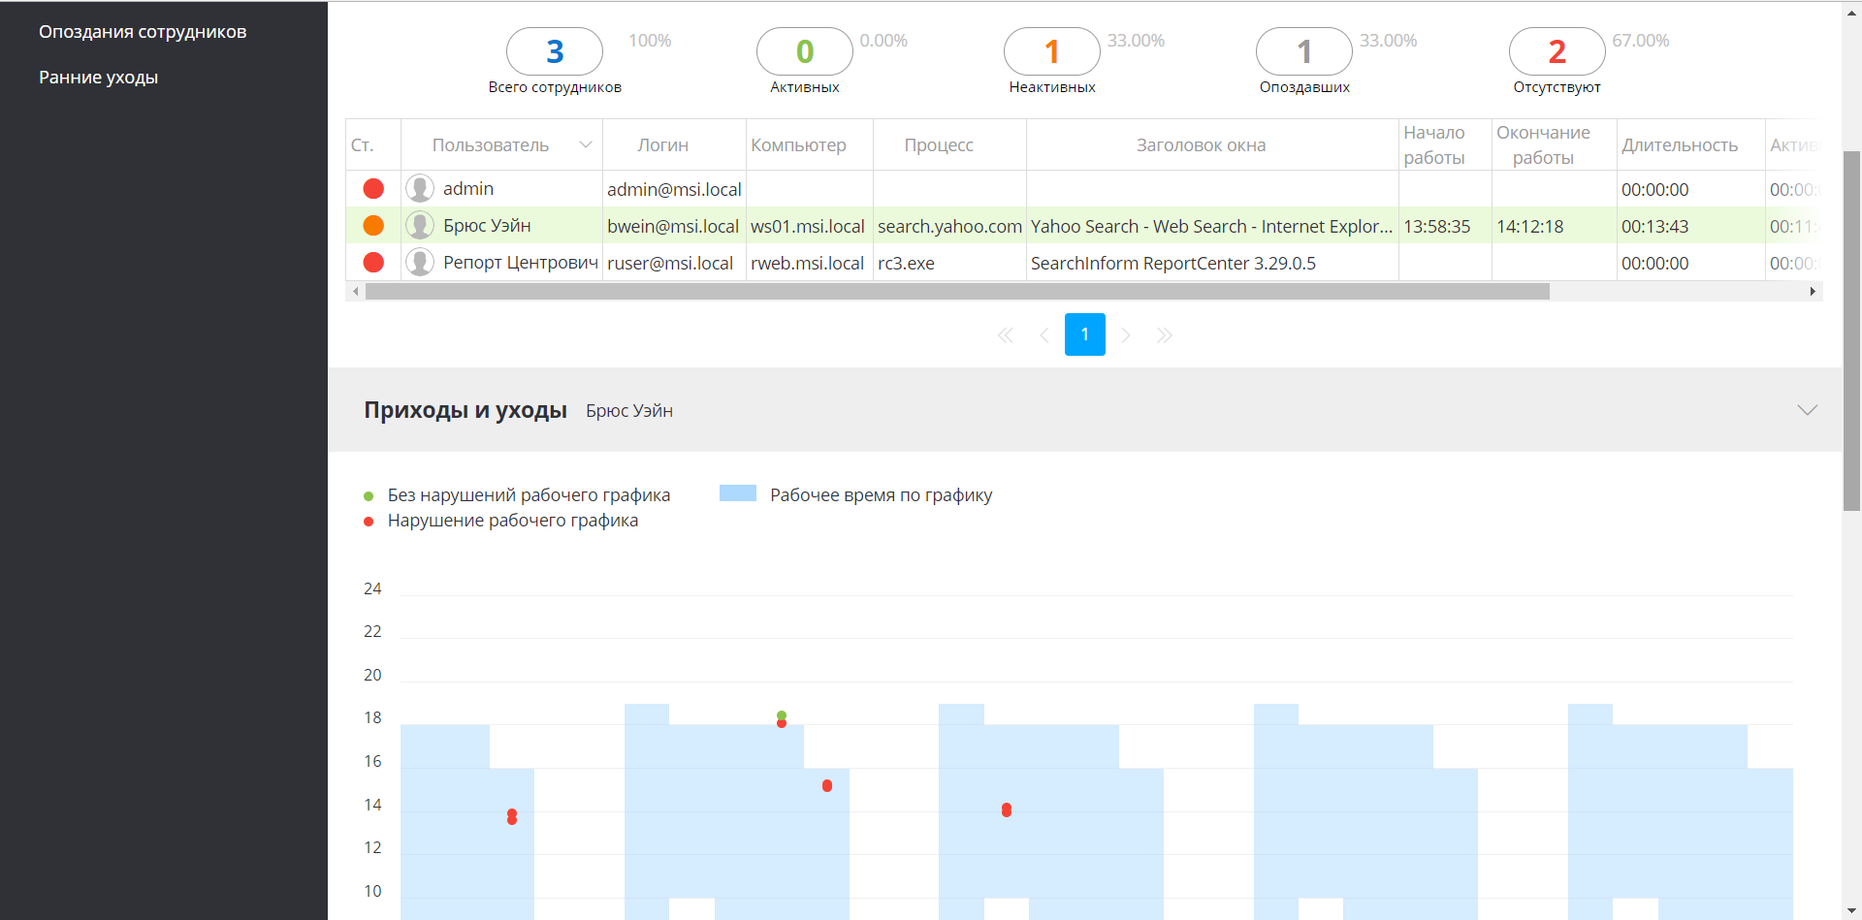
Task: Toggle the 'Нарушение рабочего графика' legend item
Action: [x=500, y=521]
